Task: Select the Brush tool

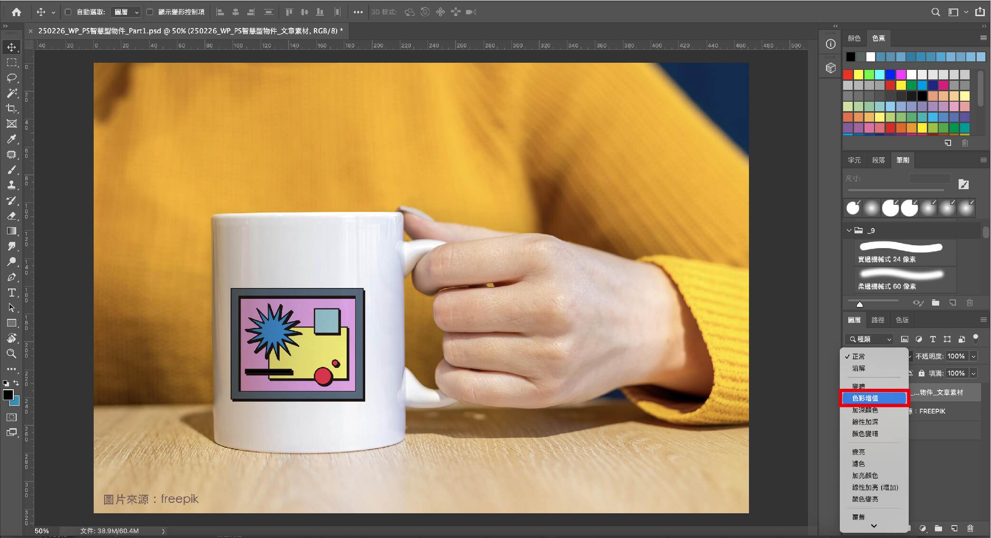Action: coord(11,170)
